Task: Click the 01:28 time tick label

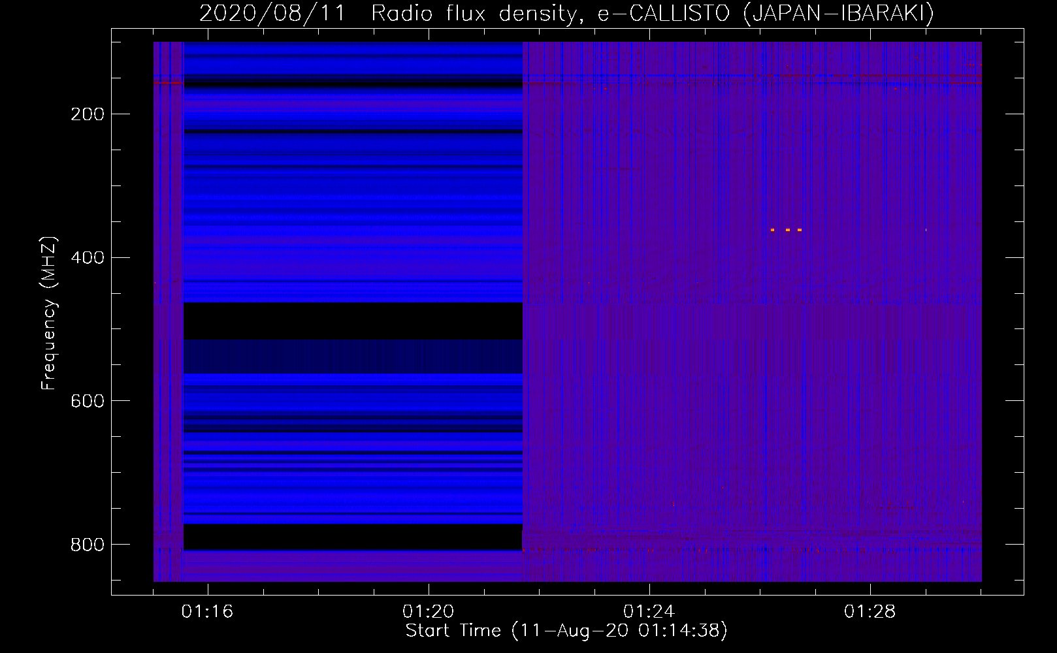Action: [870, 612]
